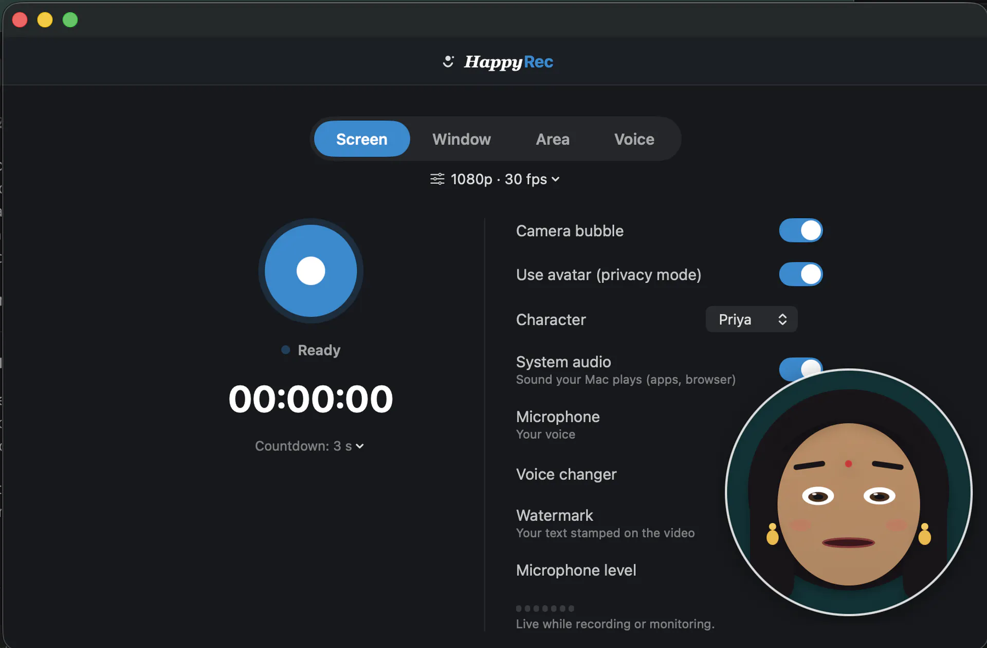Click the quality settings sliders icon
This screenshot has height=648, width=987.
437,179
